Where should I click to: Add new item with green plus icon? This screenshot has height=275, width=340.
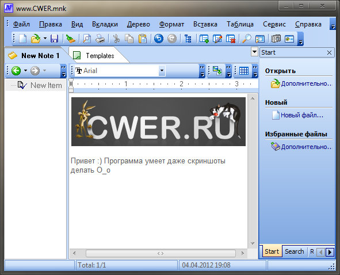coord(204,39)
